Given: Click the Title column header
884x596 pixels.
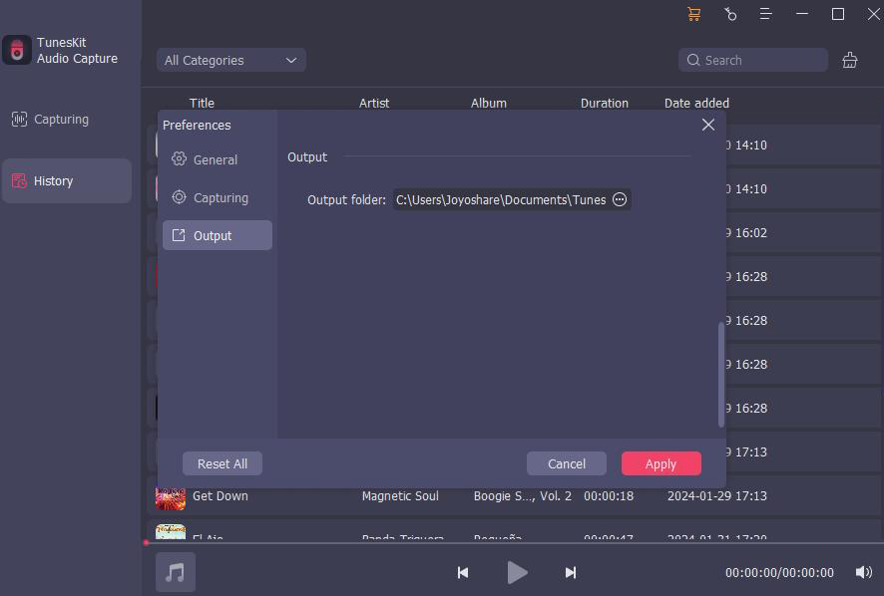Looking at the screenshot, I should coord(202,103).
